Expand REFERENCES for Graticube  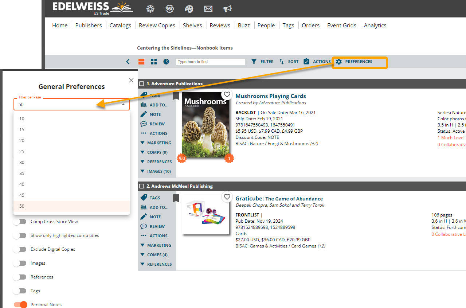pos(156,264)
